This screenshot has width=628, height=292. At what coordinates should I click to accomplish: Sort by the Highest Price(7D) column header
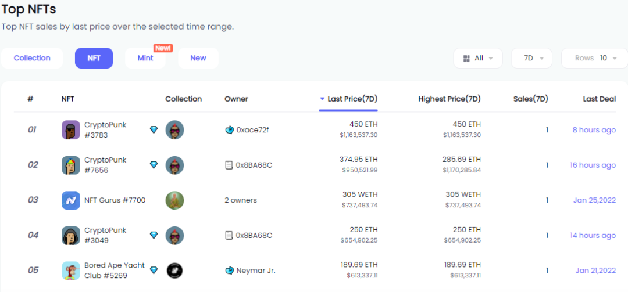(449, 99)
